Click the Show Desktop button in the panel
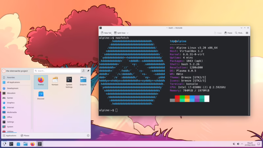Viewport: 263px width, 148px height. [259, 144]
